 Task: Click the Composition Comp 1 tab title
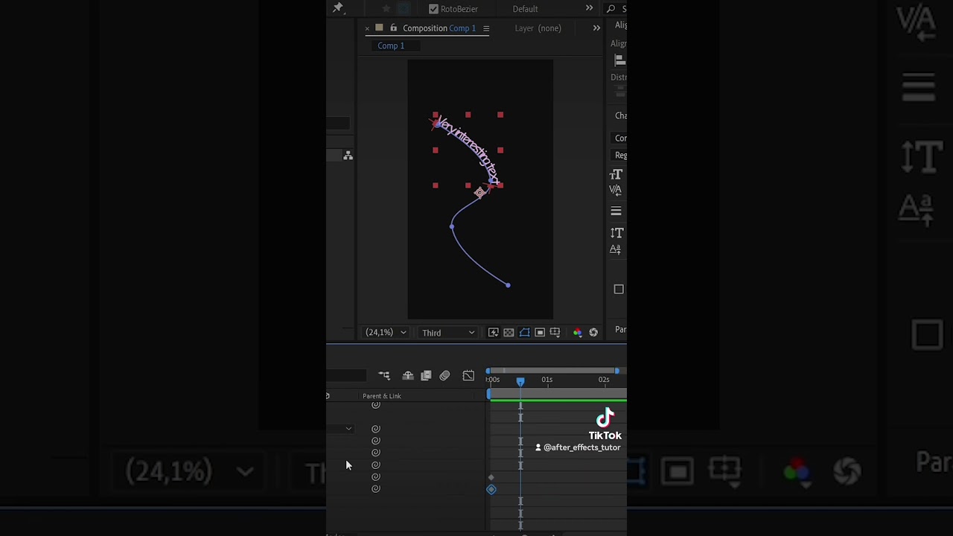click(439, 28)
